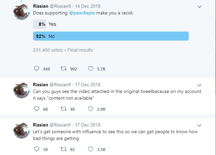Open chevron menu on "Can you guys" tweet
This screenshot has width=216, height=155.
click(x=199, y=85)
